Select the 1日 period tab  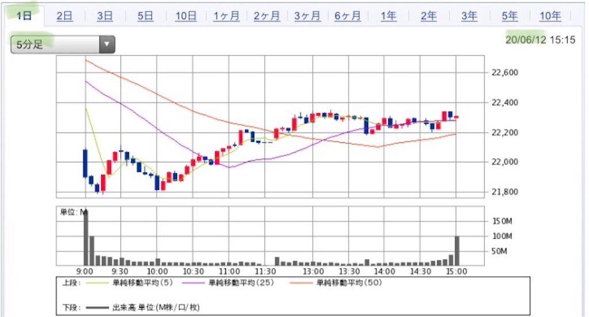[24, 16]
